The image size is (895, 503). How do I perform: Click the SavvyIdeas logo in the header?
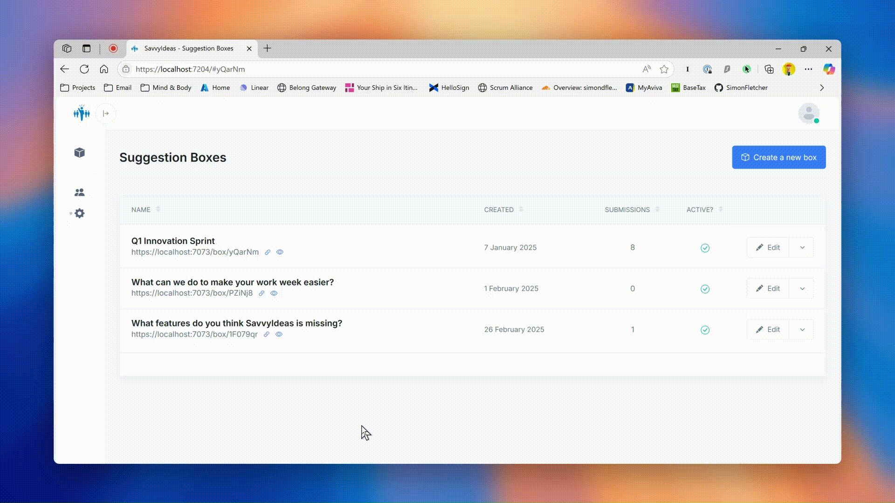click(81, 113)
